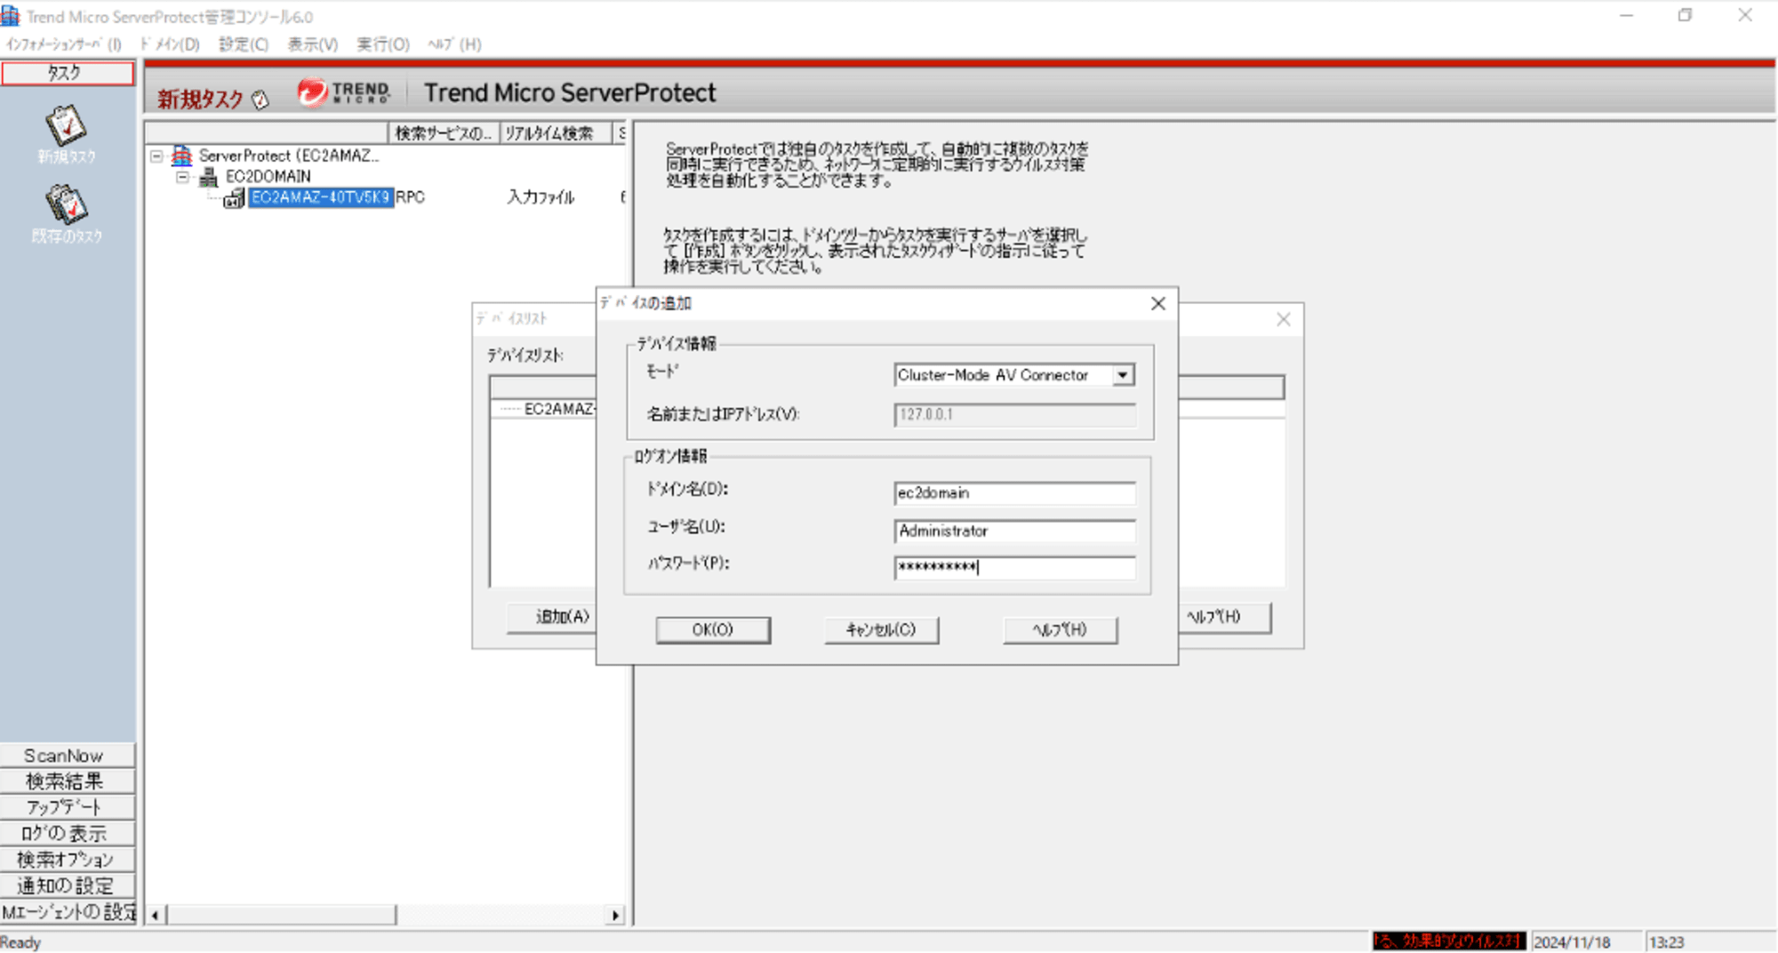Image resolution: width=1778 pixels, height=953 pixels.
Task: Click the Trend Micro logo in banner
Action: pos(344,92)
